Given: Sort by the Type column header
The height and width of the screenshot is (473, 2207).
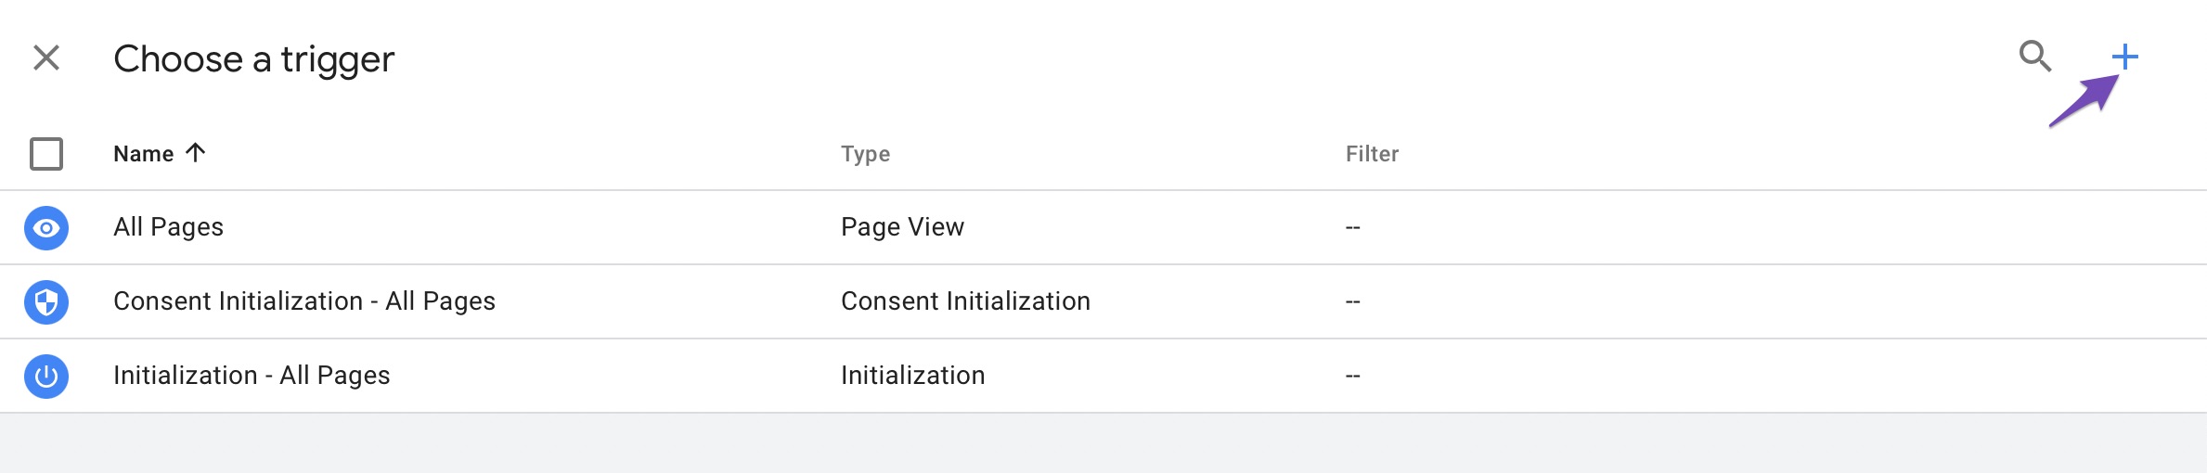Looking at the screenshot, I should pyautogui.click(x=865, y=154).
